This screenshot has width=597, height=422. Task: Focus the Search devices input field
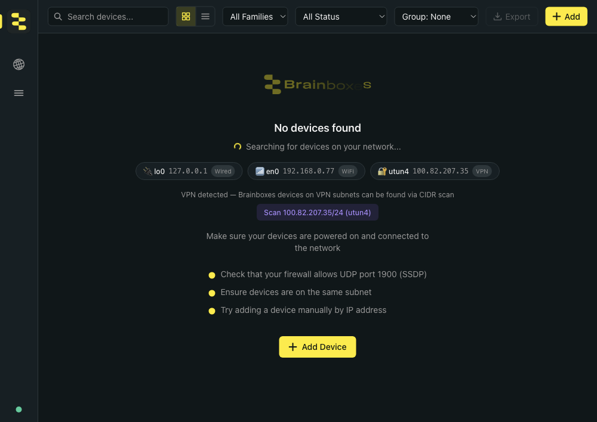tap(108, 17)
